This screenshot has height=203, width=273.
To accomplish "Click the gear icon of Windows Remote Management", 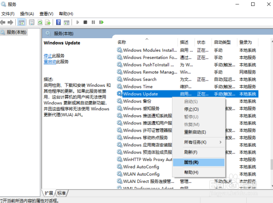I will [120, 72].
